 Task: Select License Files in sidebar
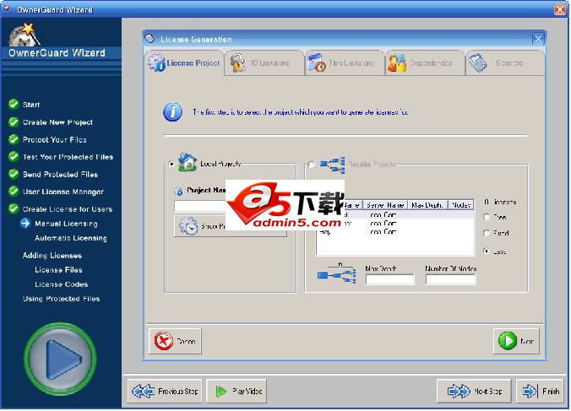58,270
